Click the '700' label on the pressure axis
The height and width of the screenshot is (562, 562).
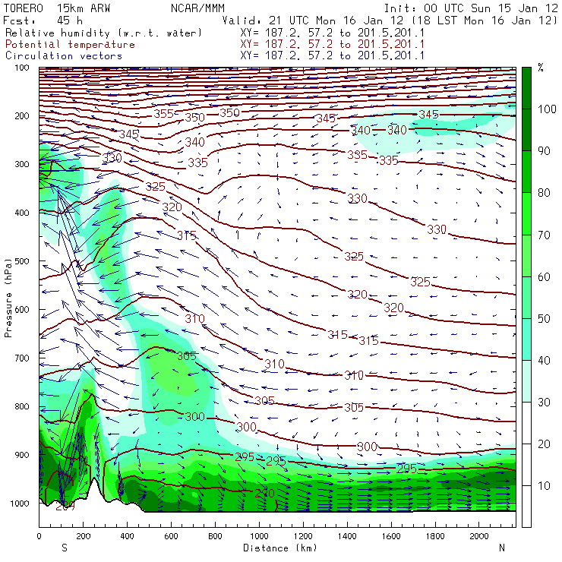(21, 358)
